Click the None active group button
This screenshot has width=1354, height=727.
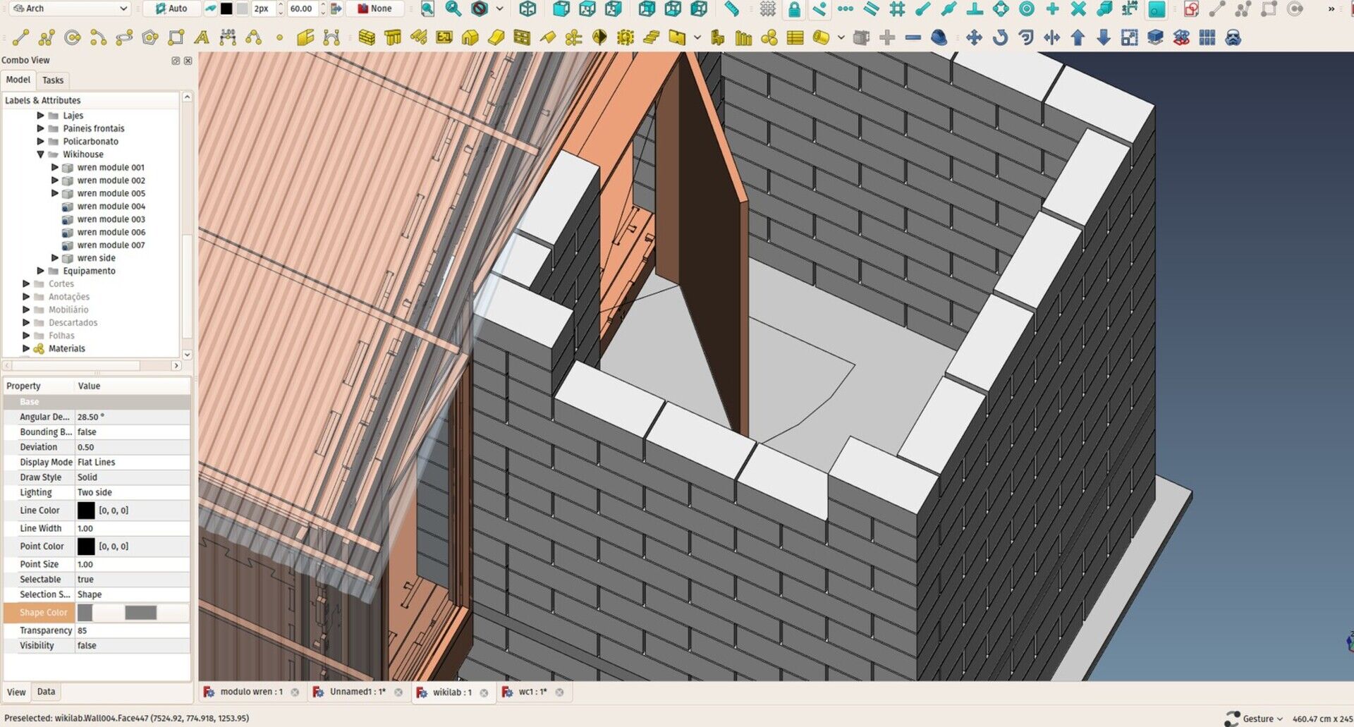tap(374, 8)
